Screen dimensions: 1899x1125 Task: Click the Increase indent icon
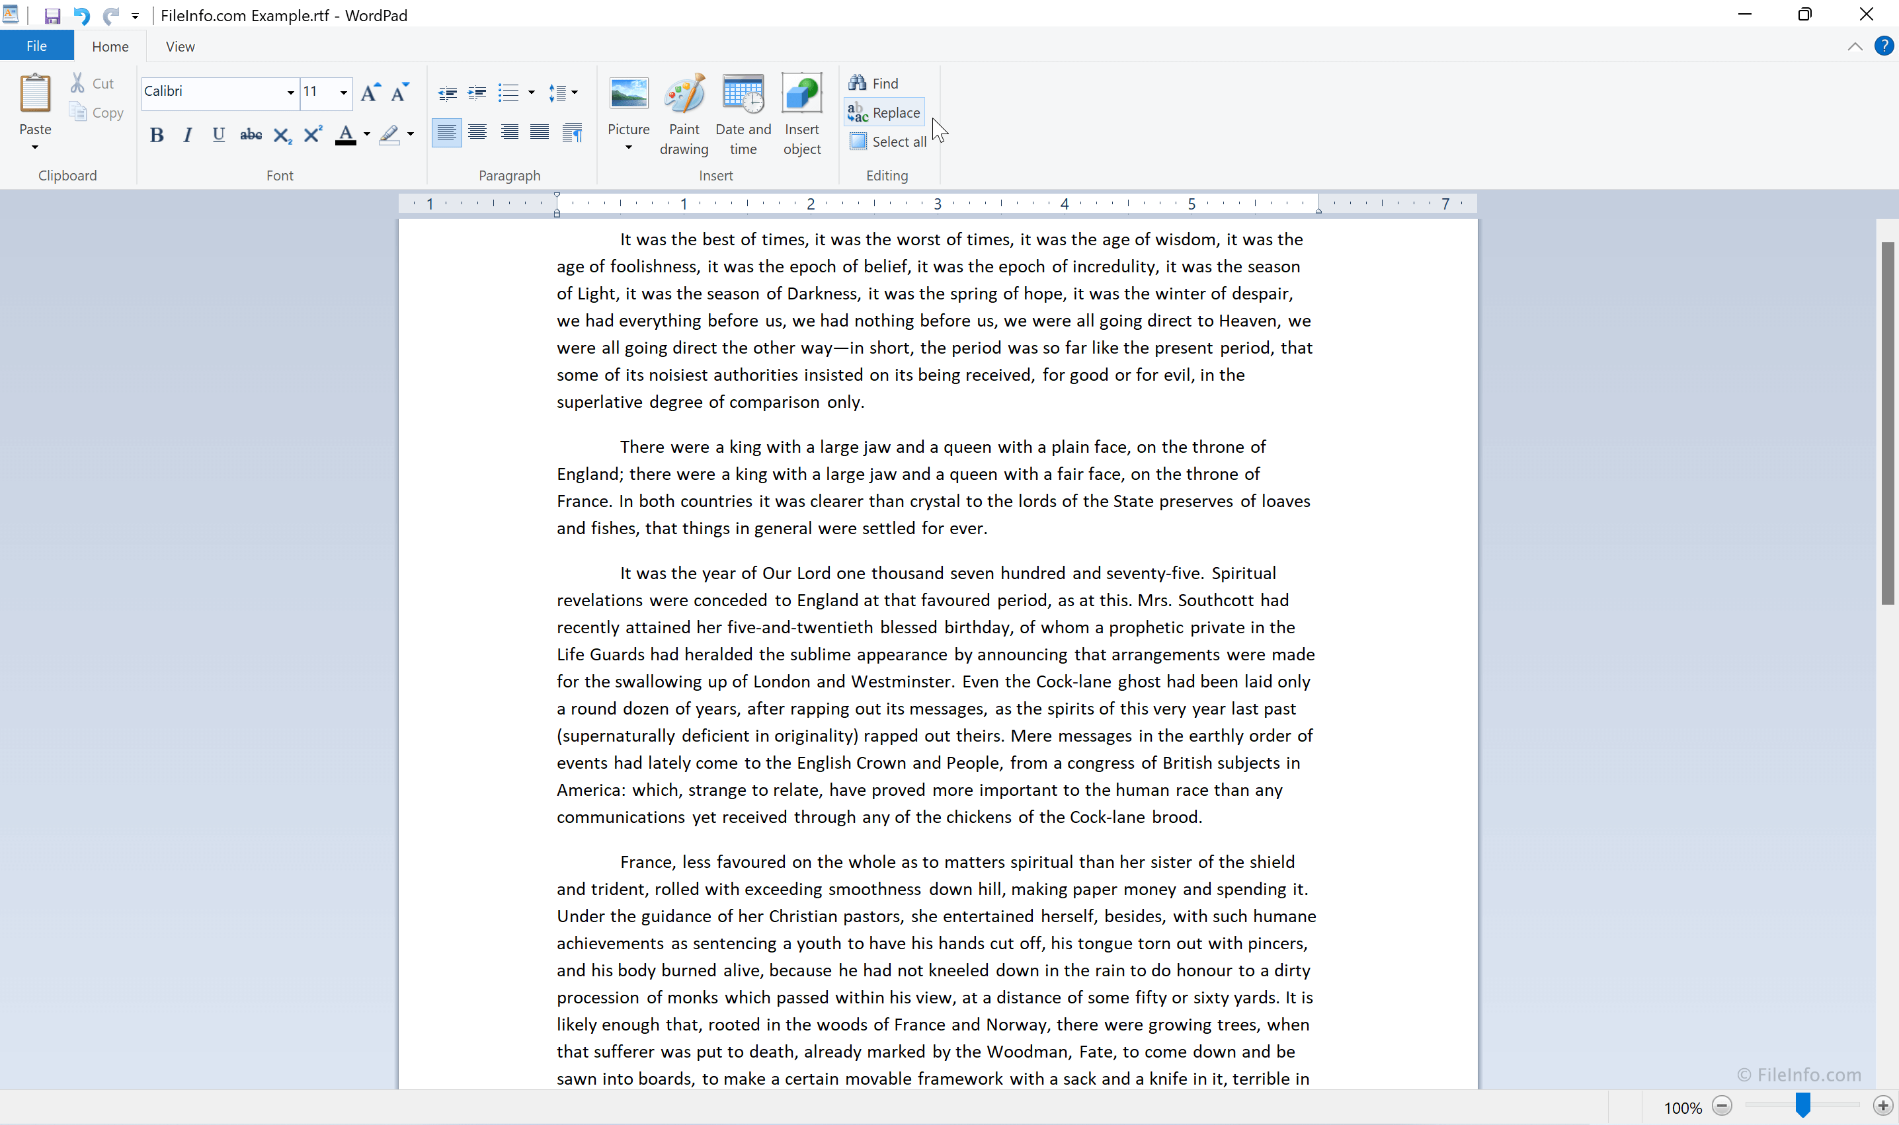477,93
